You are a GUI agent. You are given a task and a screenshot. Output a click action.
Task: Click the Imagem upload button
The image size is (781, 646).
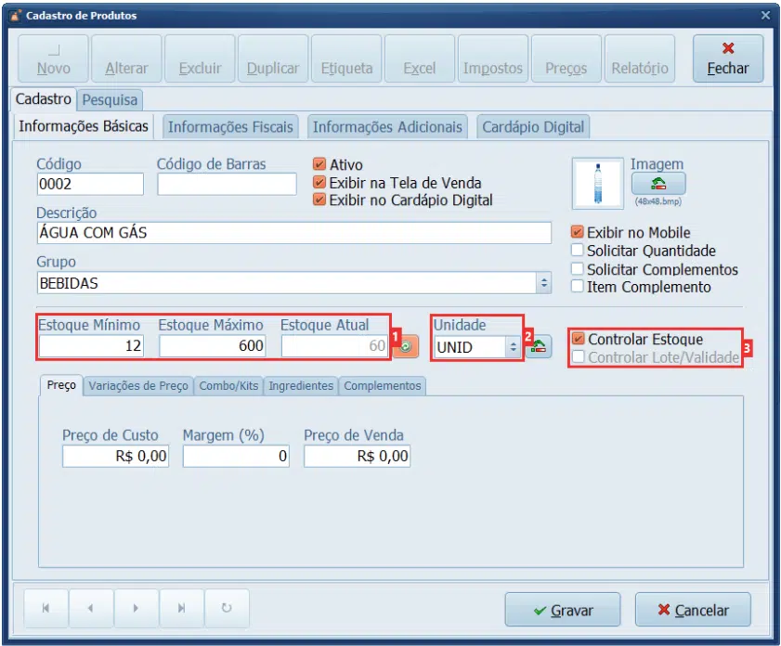658,184
